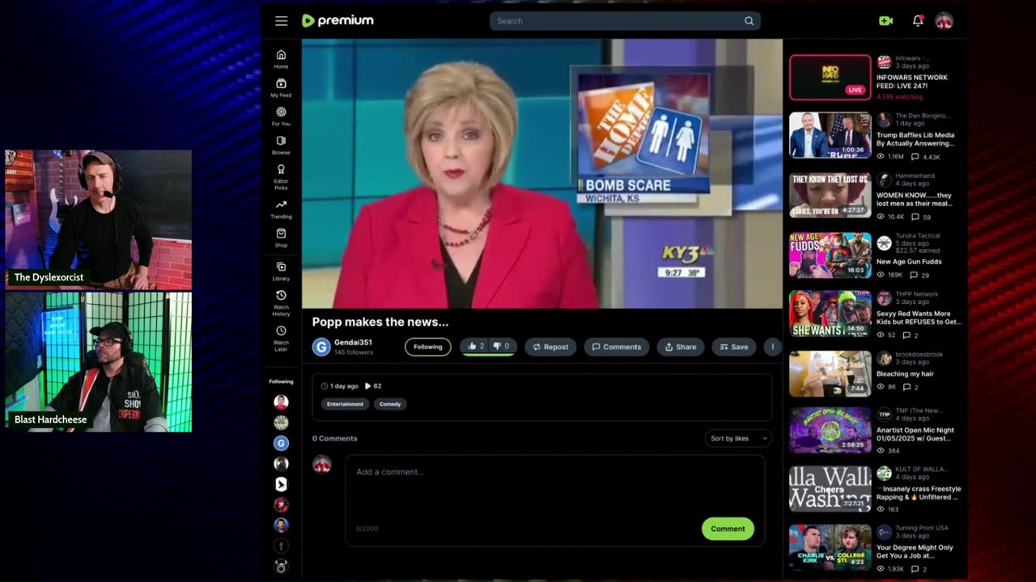Open the white play-logo followed channel

[281, 484]
